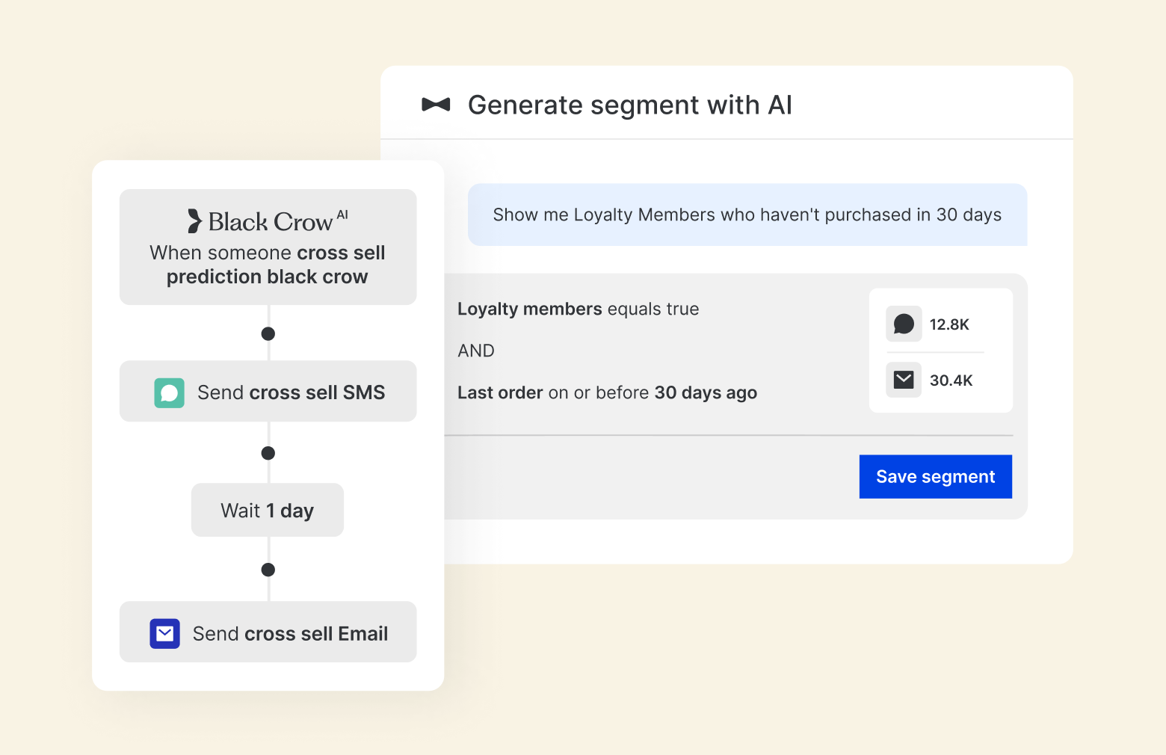Click the envelope icon showing 30.4K
Image resolution: width=1166 pixels, height=755 pixels.
904,380
